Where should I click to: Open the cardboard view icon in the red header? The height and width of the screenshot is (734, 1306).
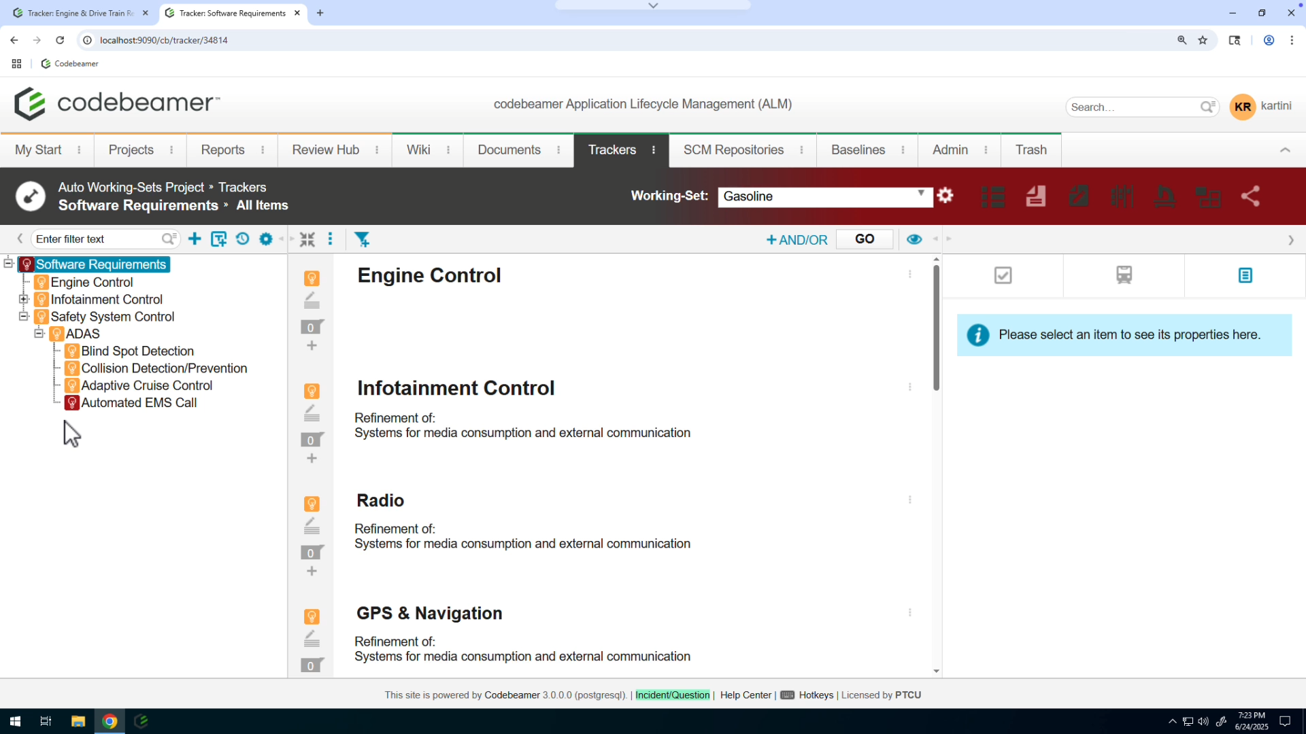[1122, 196]
